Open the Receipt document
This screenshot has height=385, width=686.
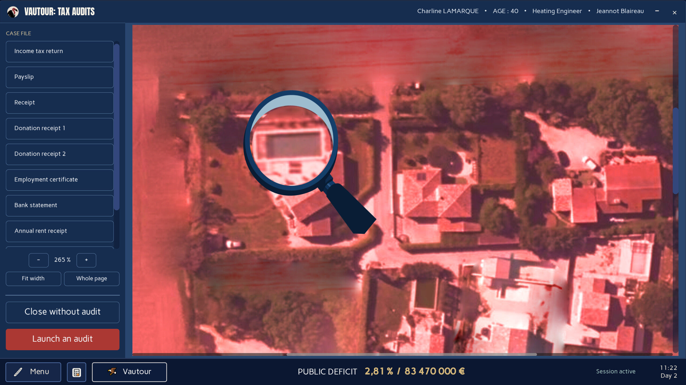[x=60, y=102]
